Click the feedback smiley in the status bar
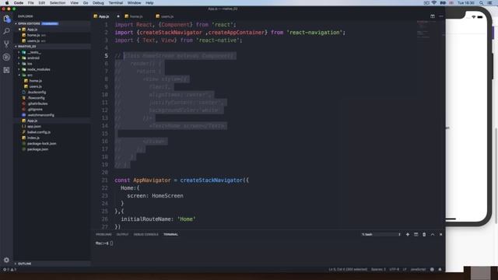The image size is (498, 280). click(x=432, y=270)
